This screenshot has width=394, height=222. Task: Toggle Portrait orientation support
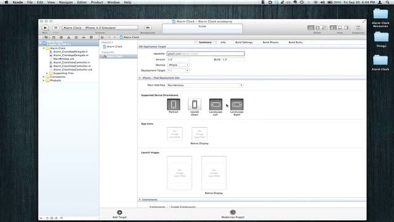point(174,104)
